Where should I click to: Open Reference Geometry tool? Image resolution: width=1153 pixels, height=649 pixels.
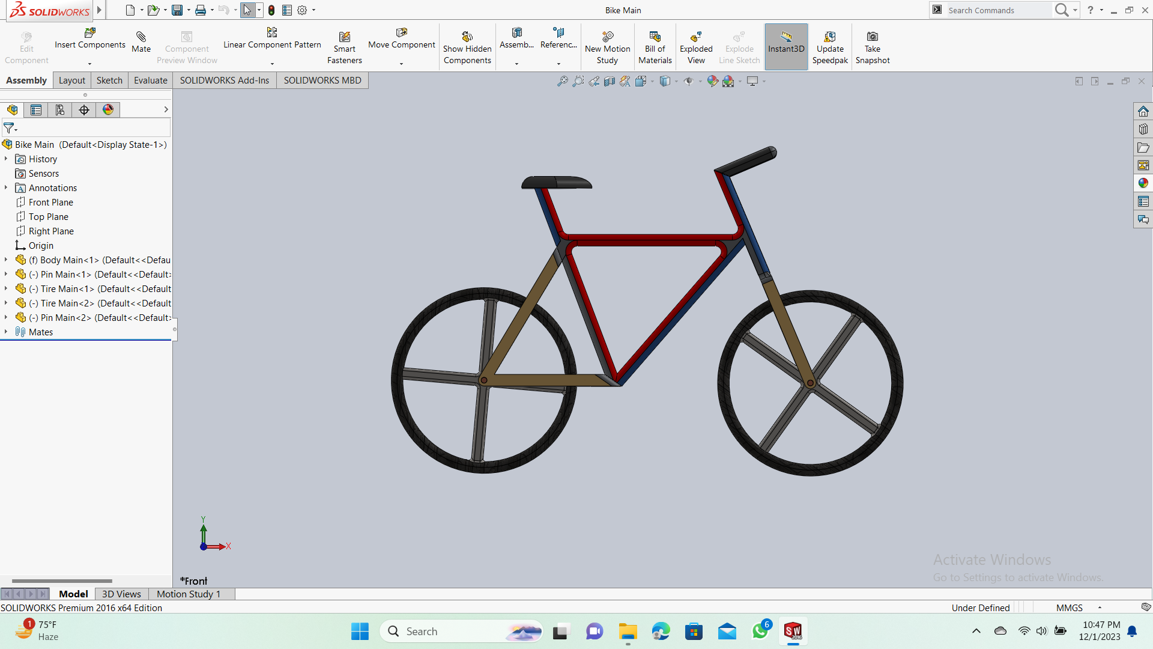coord(558,38)
